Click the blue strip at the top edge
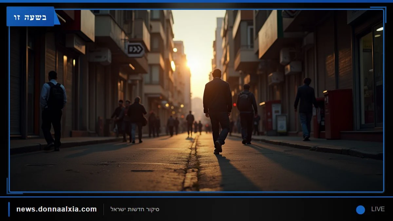The width and height of the screenshot is (393, 221). (x=196, y=1)
